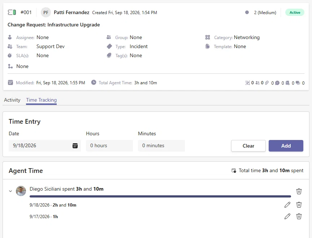Image resolution: width=312 pixels, height=238 pixels.
Task: Click the Active status badge
Action: [x=295, y=12]
